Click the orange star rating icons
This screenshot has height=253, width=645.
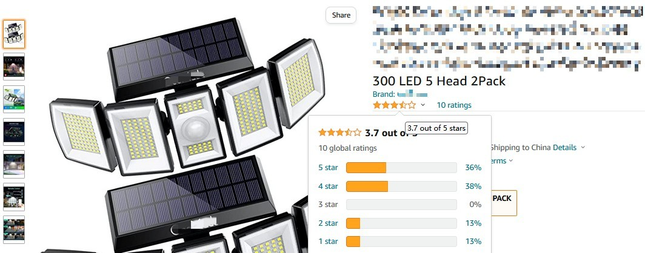(x=394, y=105)
